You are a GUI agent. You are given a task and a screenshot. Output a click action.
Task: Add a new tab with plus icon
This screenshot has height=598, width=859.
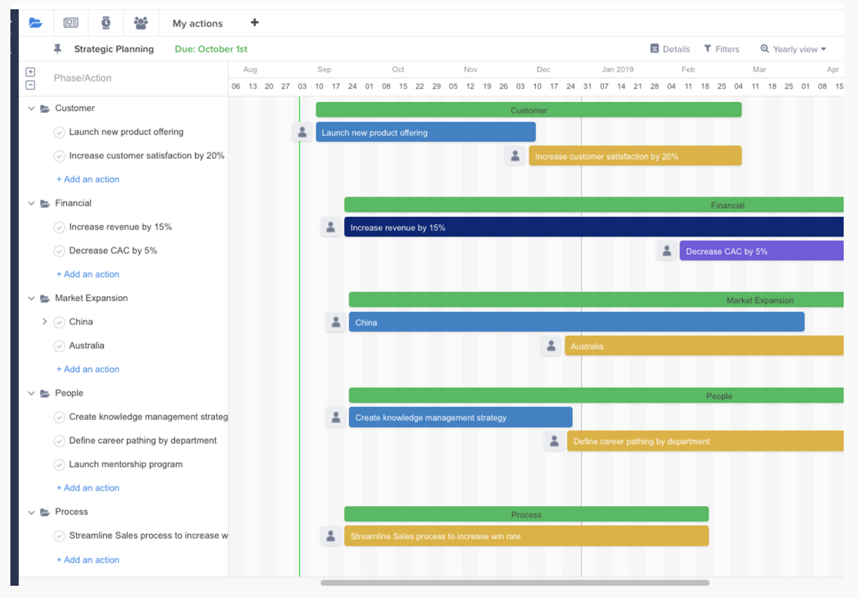tap(255, 23)
